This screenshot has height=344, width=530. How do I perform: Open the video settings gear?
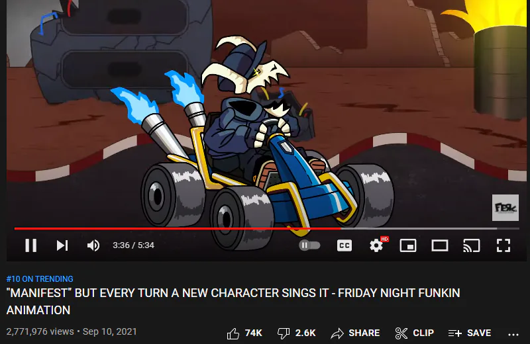point(376,245)
